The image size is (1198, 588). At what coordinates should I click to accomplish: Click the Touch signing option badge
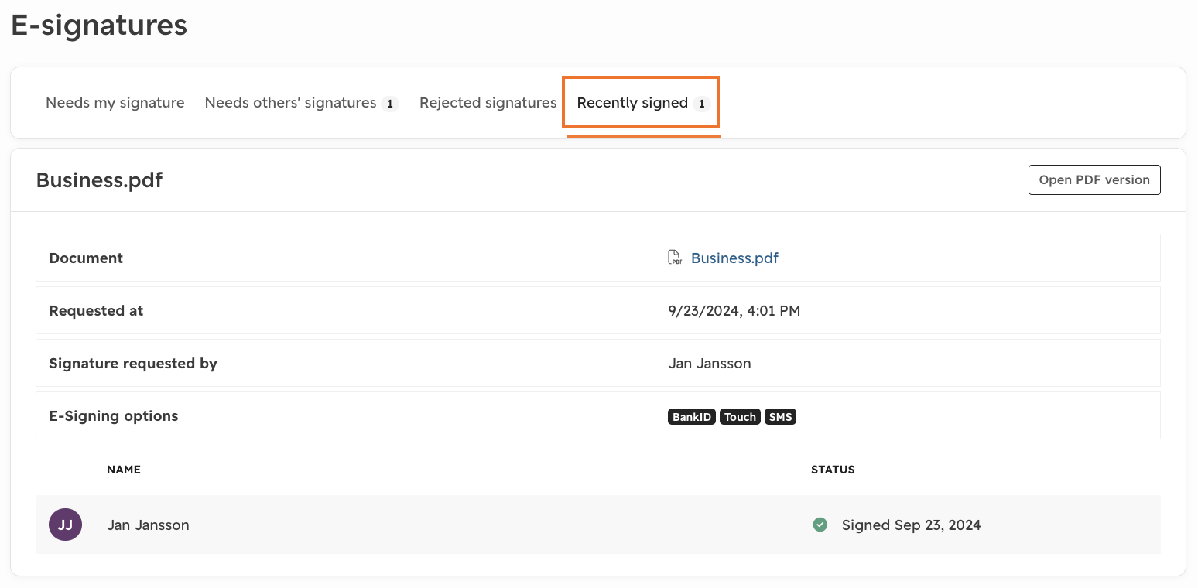740,417
